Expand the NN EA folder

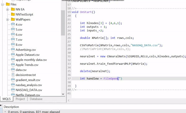tap(7, 10)
